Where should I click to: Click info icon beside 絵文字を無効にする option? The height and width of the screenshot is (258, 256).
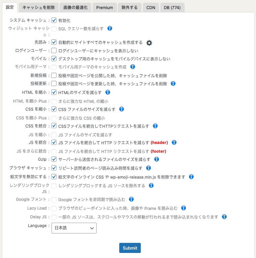(x=191, y=177)
